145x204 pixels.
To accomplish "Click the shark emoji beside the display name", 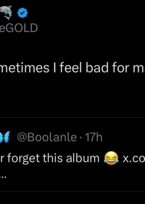I will point(6,13).
